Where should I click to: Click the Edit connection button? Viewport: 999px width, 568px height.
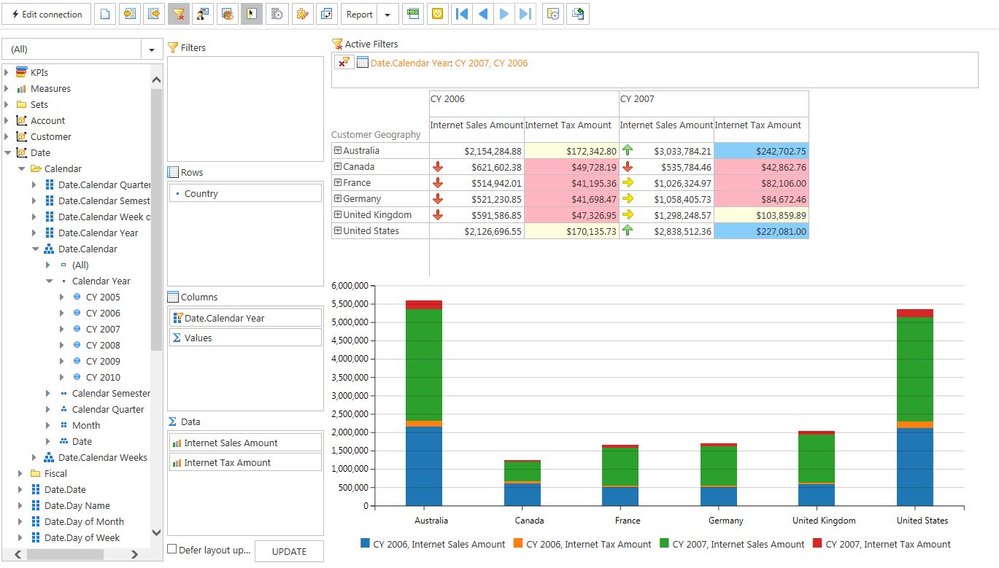click(x=46, y=13)
